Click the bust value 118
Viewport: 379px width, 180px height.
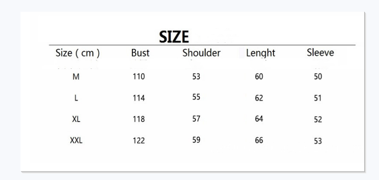coord(139,119)
